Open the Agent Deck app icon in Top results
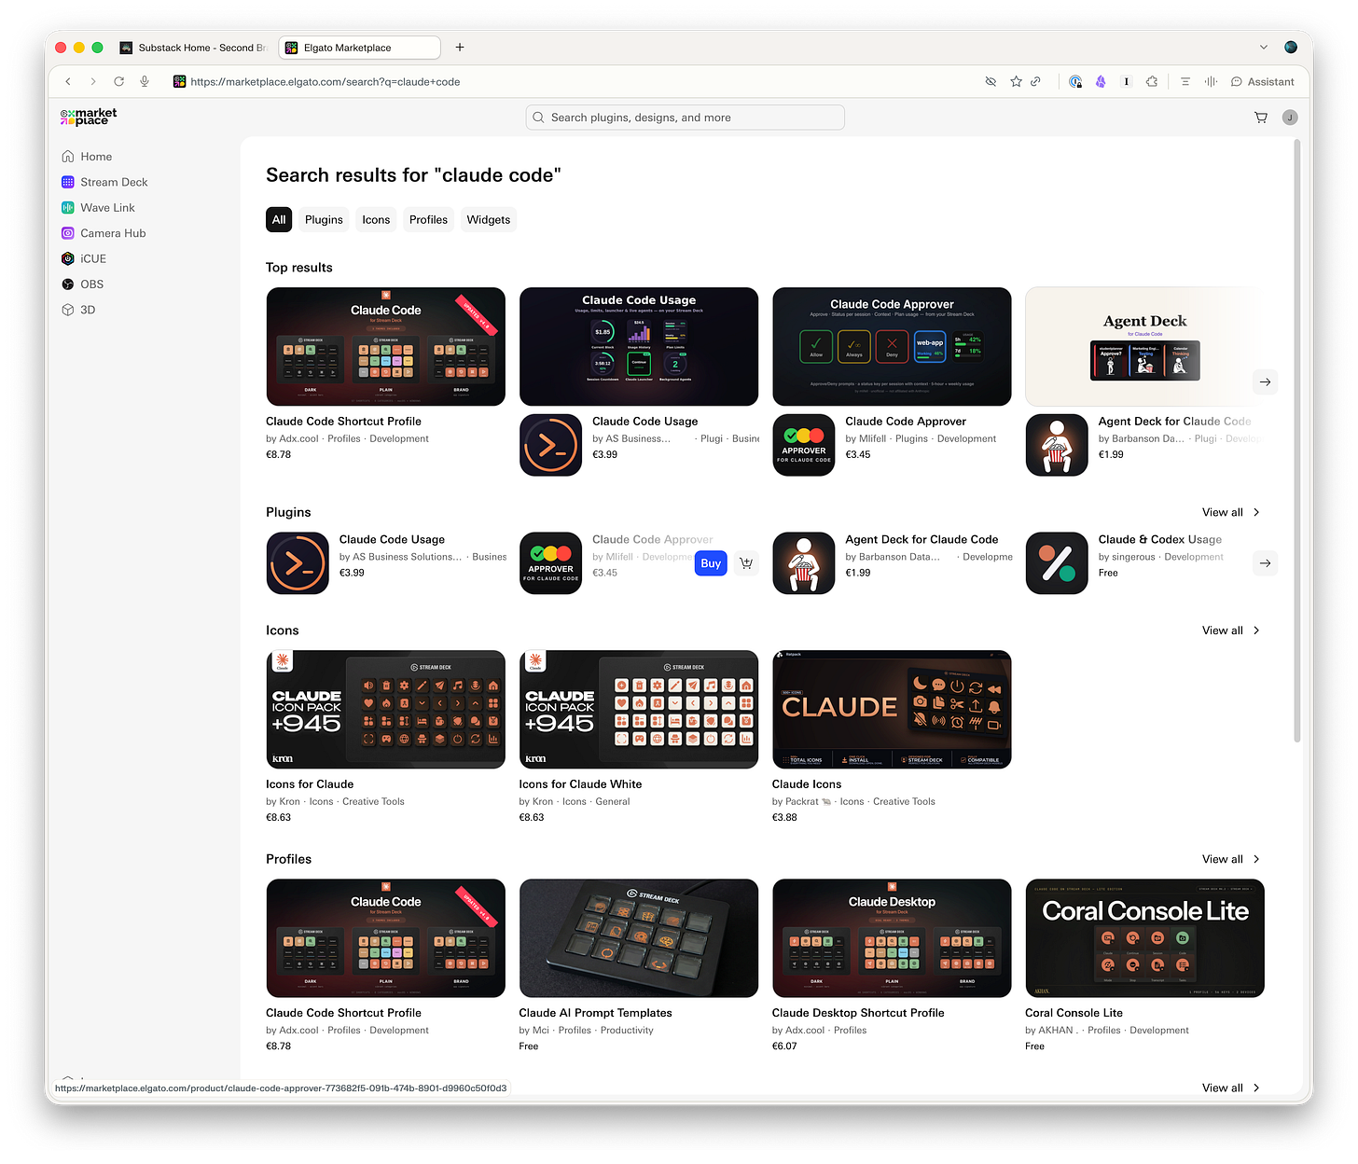Screen dimensions: 1358x1164 point(1057,445)
